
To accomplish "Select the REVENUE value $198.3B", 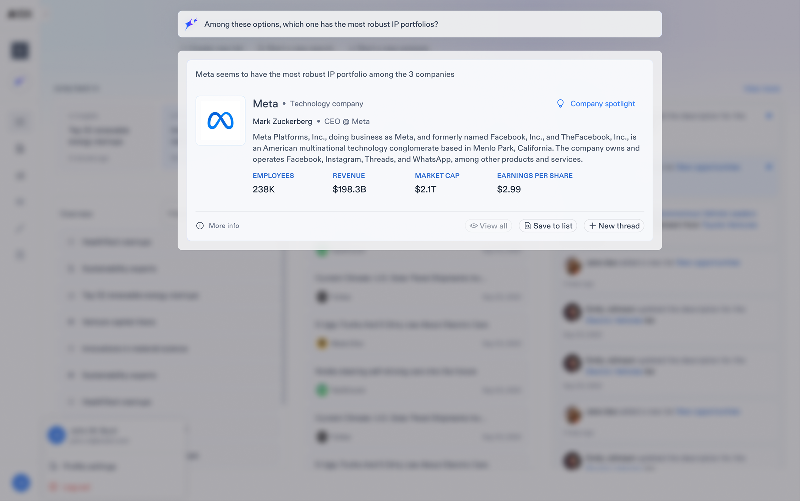I will click(349, 189).
